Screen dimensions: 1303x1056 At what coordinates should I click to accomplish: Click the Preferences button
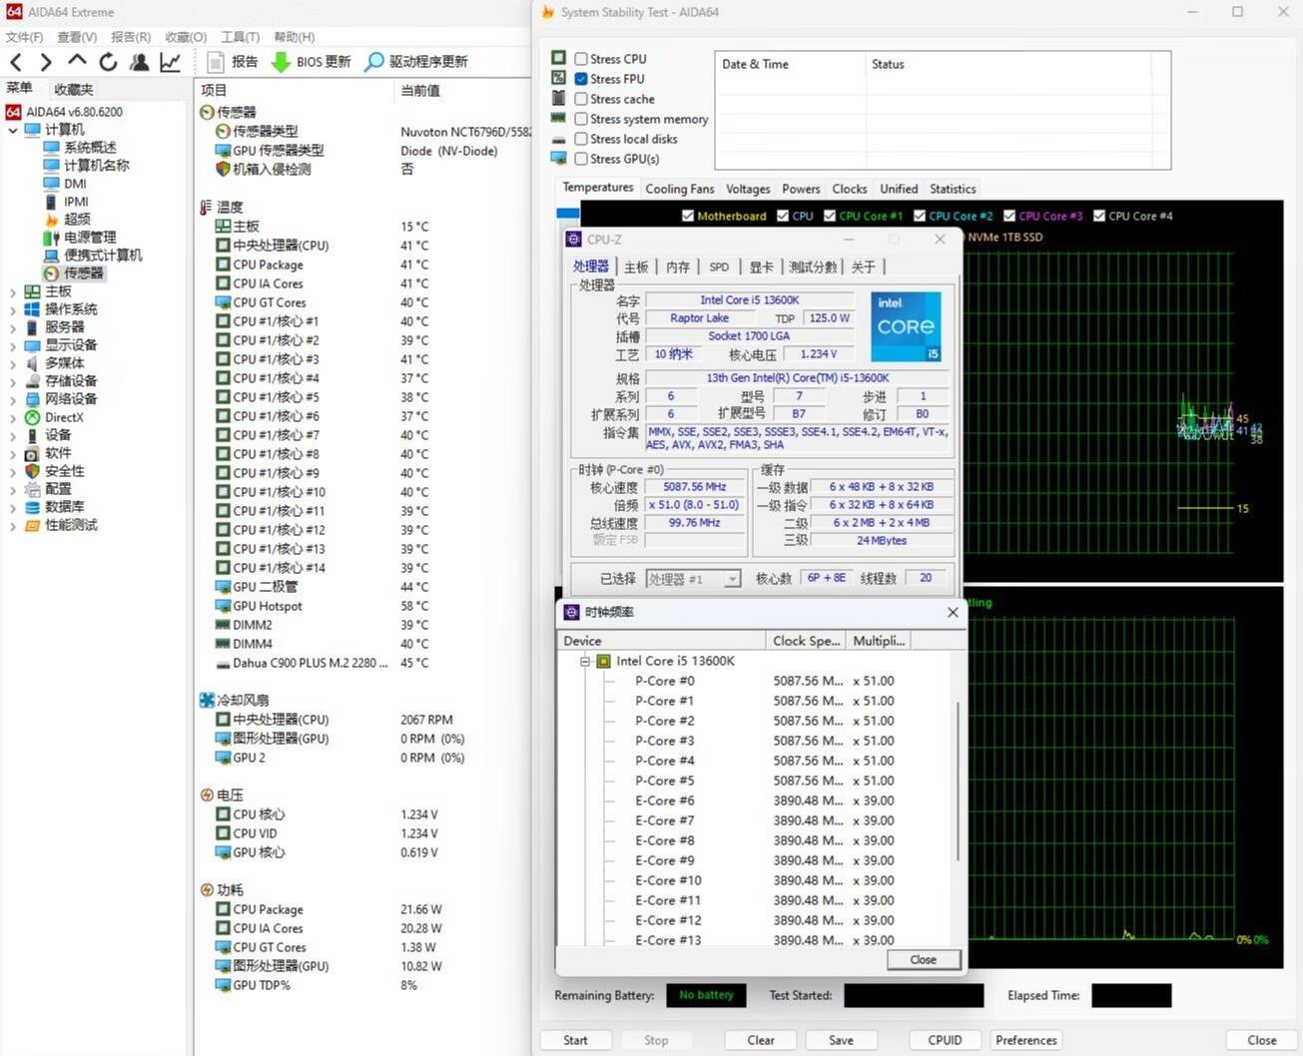pos(1025,1040)
